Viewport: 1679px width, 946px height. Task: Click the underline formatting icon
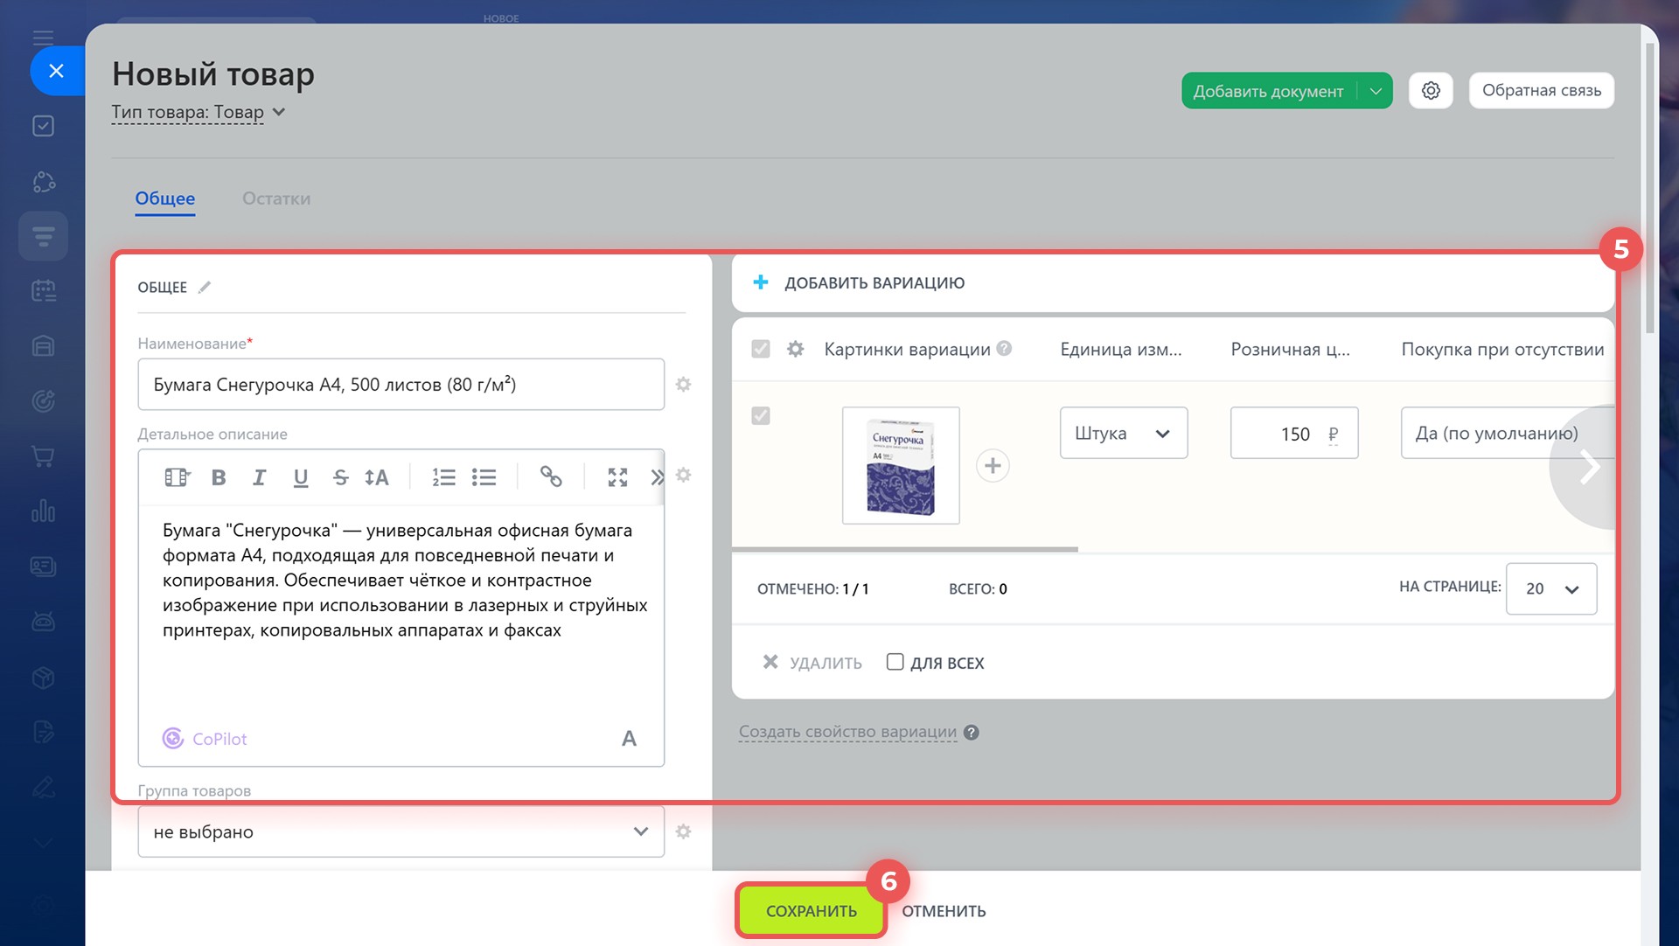click(x=301, y=477)
